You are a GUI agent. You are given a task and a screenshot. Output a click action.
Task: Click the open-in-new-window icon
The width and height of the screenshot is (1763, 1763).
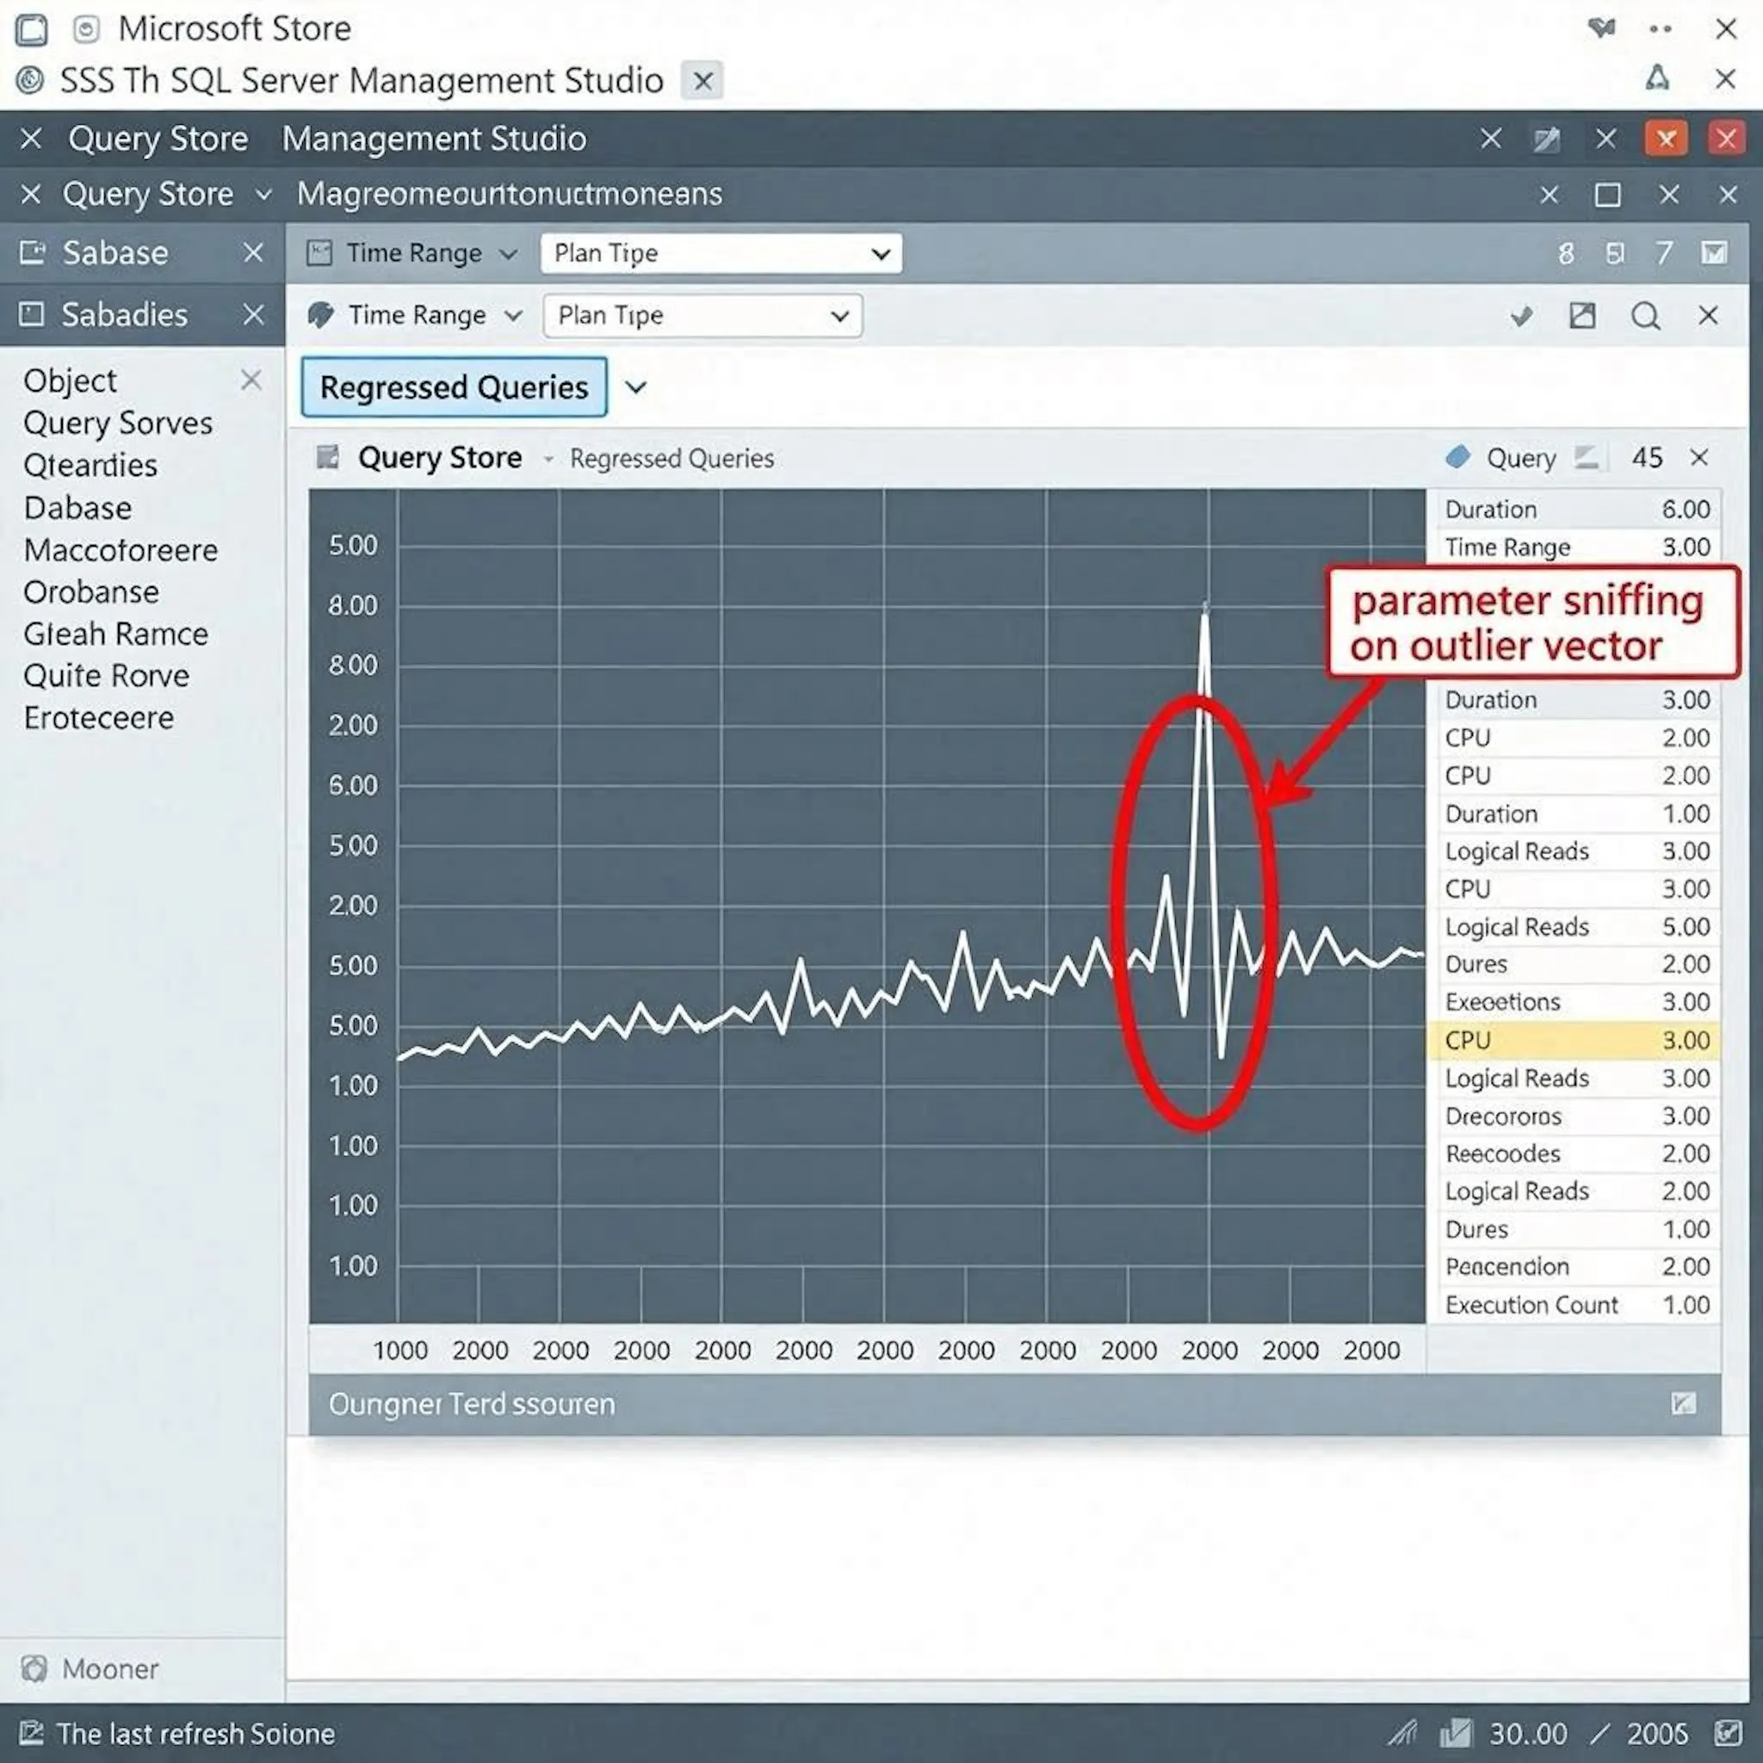[1581, 316]
